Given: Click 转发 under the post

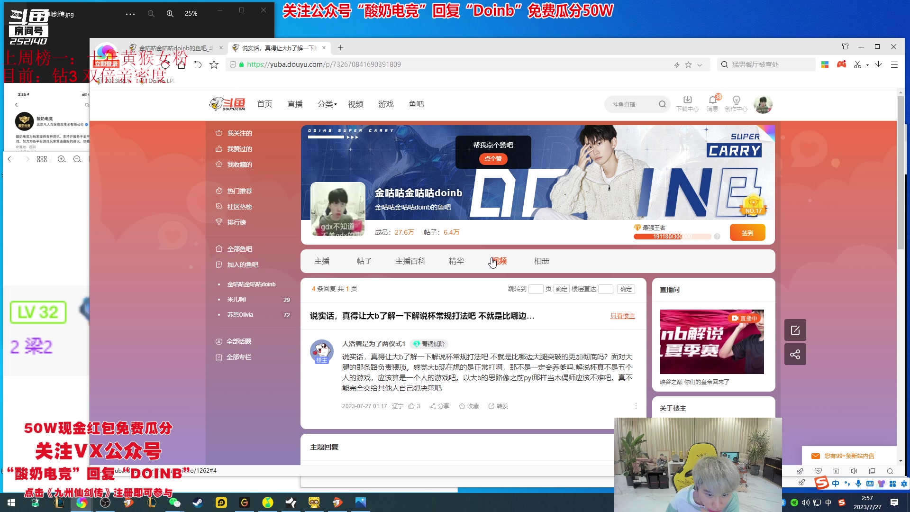Looking at the screenshot, I should [498, 406].
